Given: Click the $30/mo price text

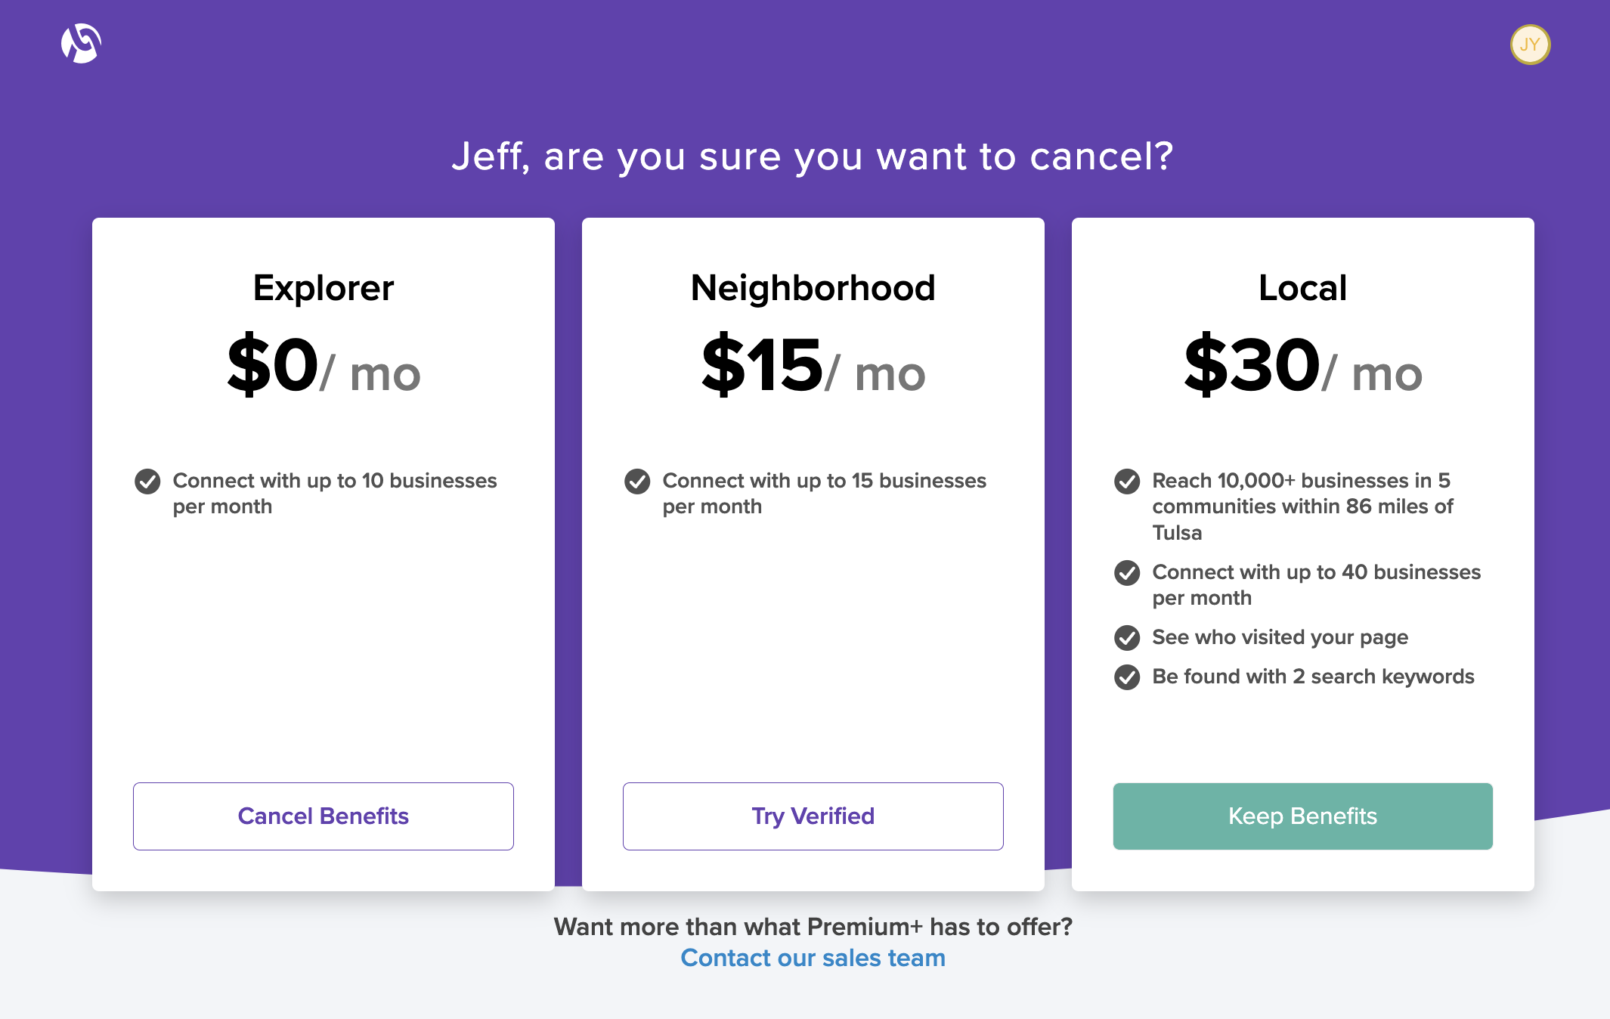Looking at the screenshot, I should point(1302,367).
